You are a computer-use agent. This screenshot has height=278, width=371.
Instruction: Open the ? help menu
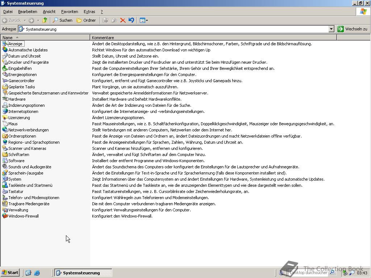click(102, 12)
